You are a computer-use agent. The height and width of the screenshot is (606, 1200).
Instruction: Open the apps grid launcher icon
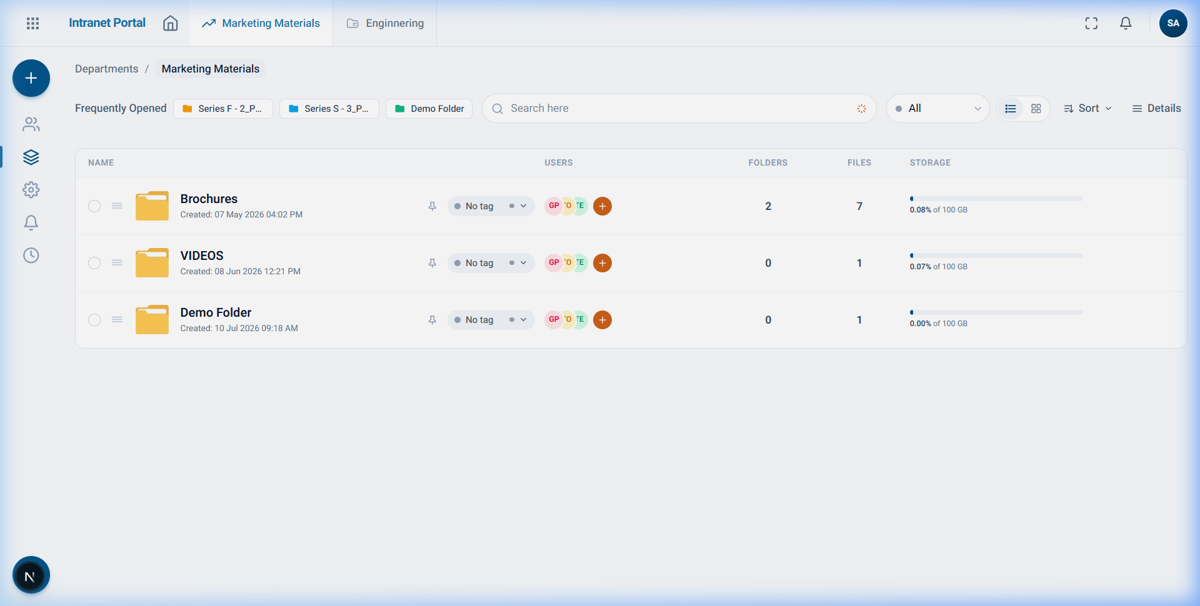tap(32, 23)
